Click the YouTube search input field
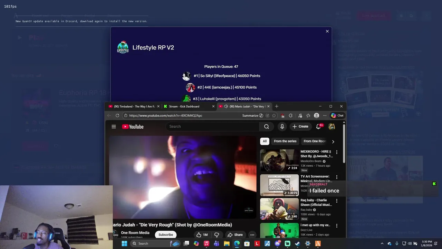442x249 pixels. click(213, 127)
